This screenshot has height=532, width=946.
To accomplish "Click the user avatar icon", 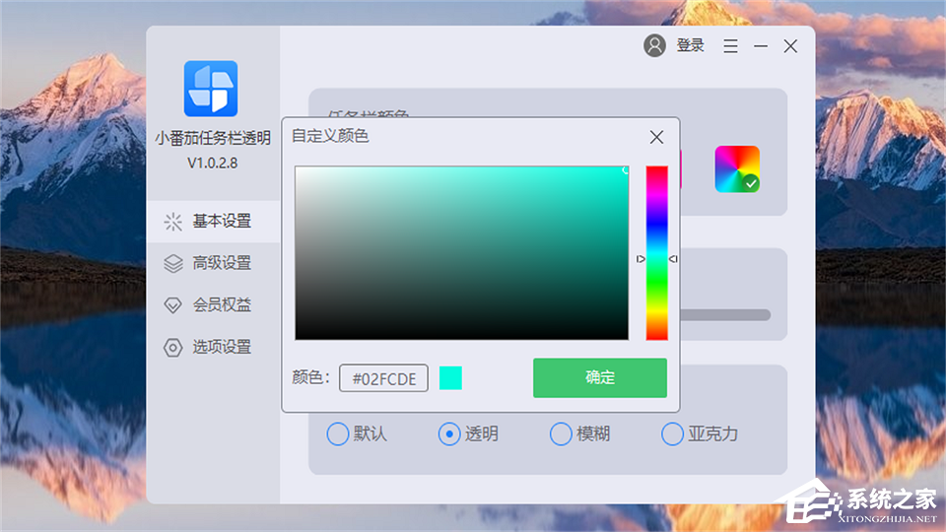I will pyautogui.click(x=654, y=45).
